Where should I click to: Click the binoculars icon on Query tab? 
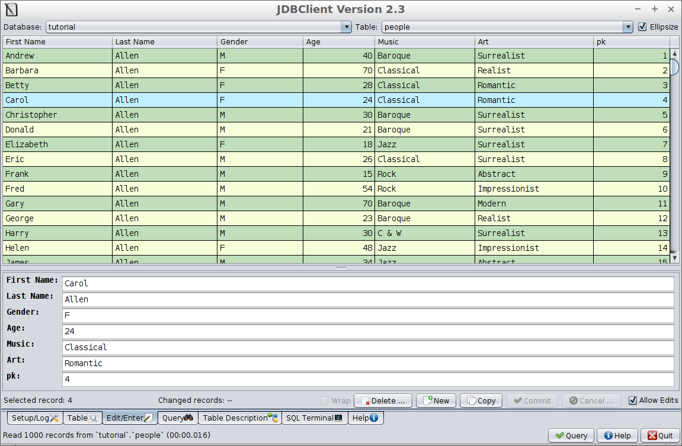pyautogui.click(x=188, y=418)
